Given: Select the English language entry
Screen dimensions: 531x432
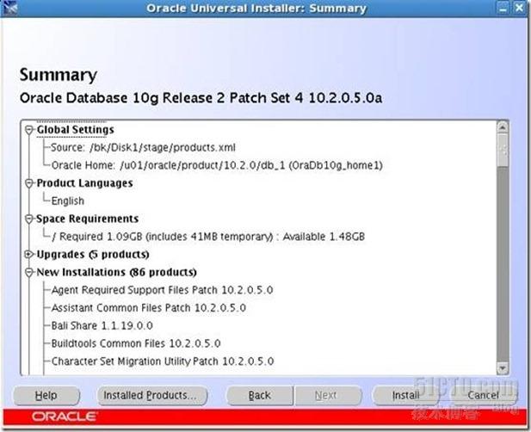Looking at the screenshot, I should coord(68,201).
